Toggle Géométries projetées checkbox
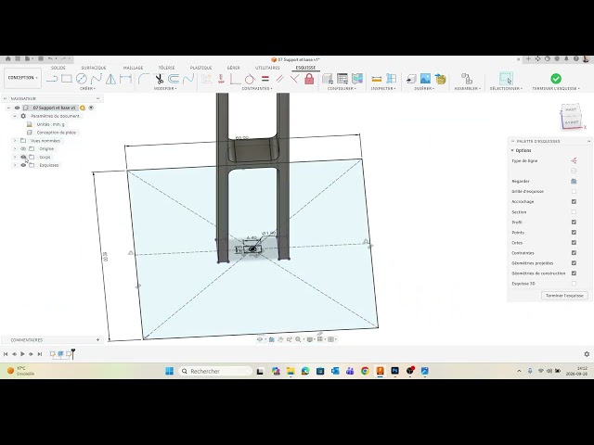Image resolution: width=594 pixels, height=445 pixels. tap(574, 263)
